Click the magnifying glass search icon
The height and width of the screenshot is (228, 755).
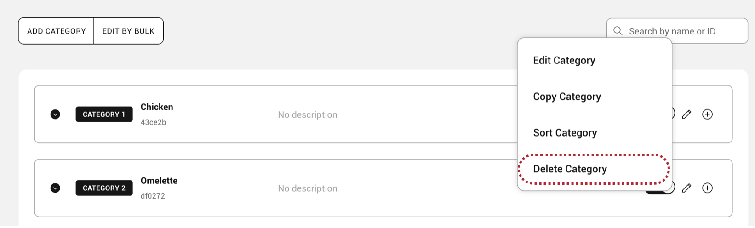[618, 31]
